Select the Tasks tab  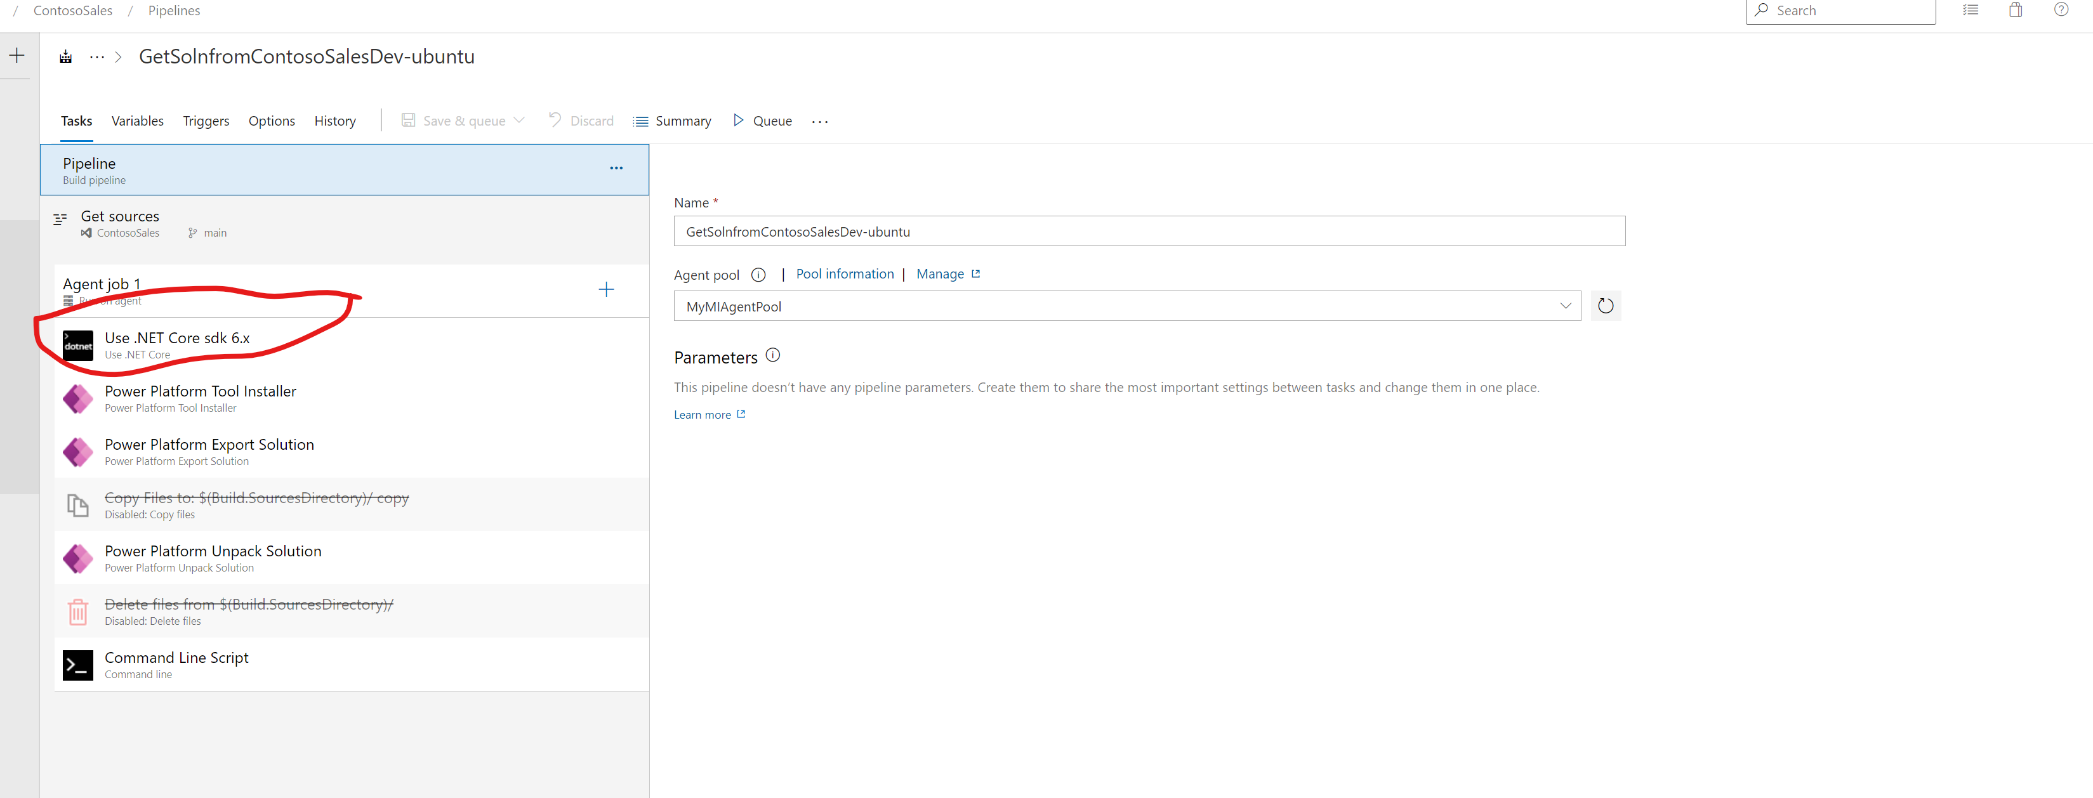point(75,120)
